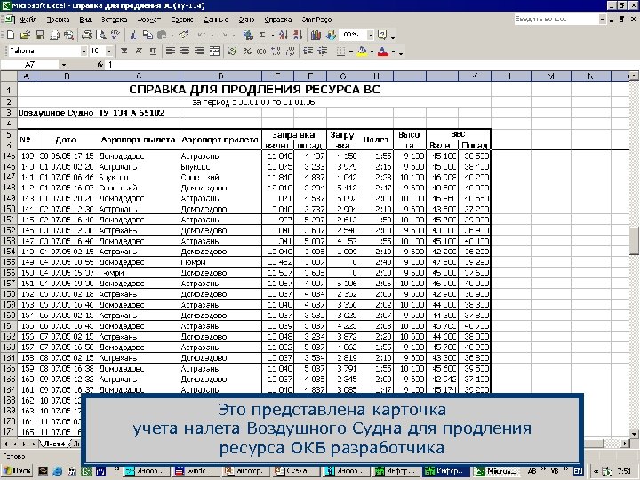The height and width of the screenshot is (480, 640).
Task: Switch to sheet tab Лист4
Action: (x=54, y=444)
